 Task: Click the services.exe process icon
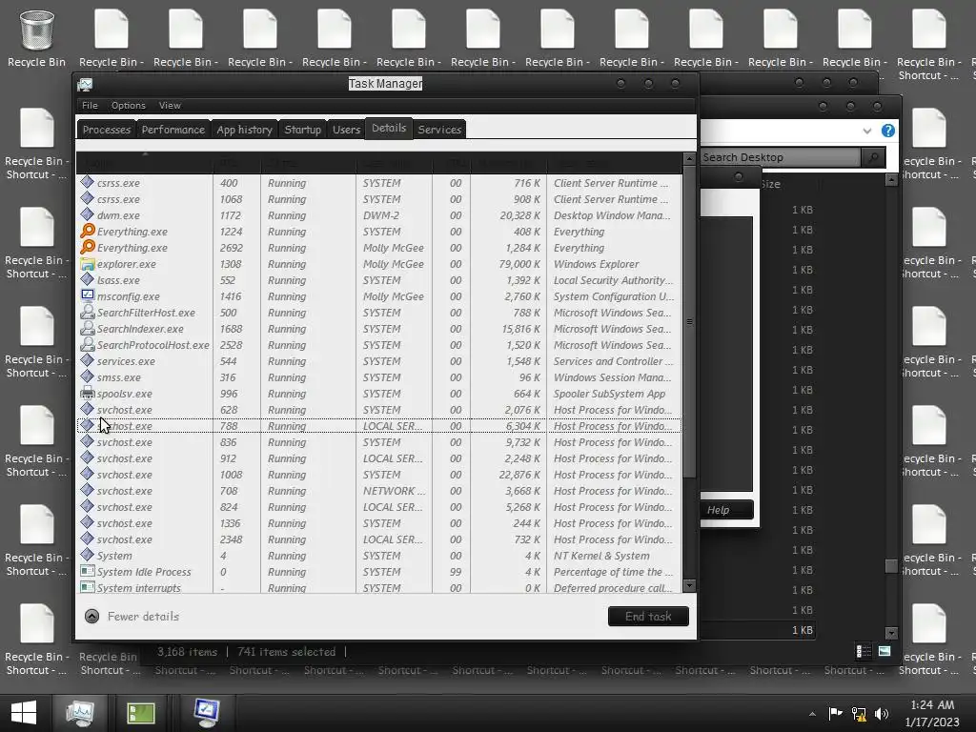tap(88, 360)
